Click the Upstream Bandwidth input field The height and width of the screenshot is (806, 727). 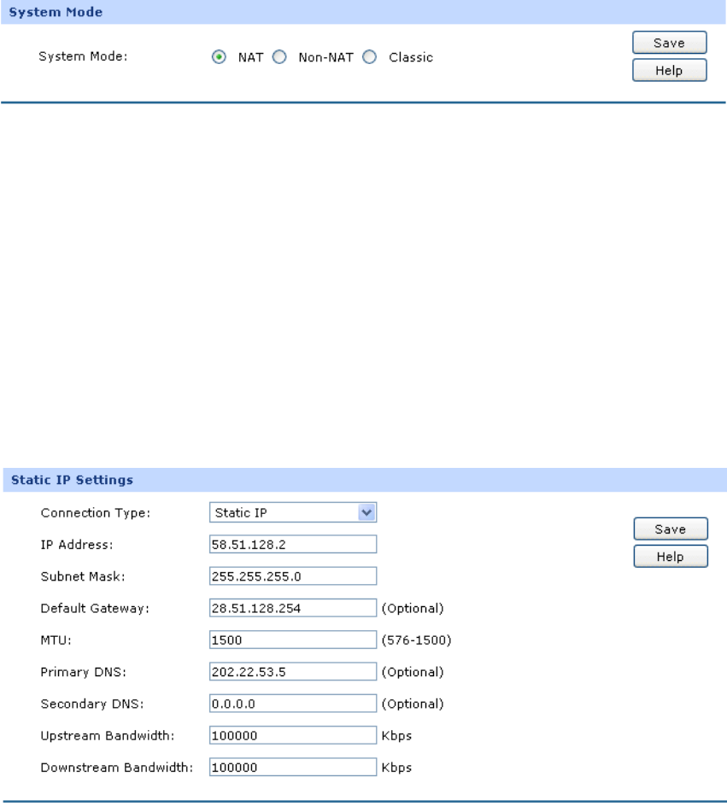pyautogui.click(x=293, y=736)
